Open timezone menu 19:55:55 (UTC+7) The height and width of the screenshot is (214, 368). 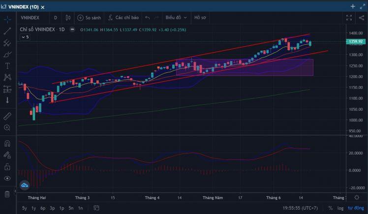tap(300, 208)
